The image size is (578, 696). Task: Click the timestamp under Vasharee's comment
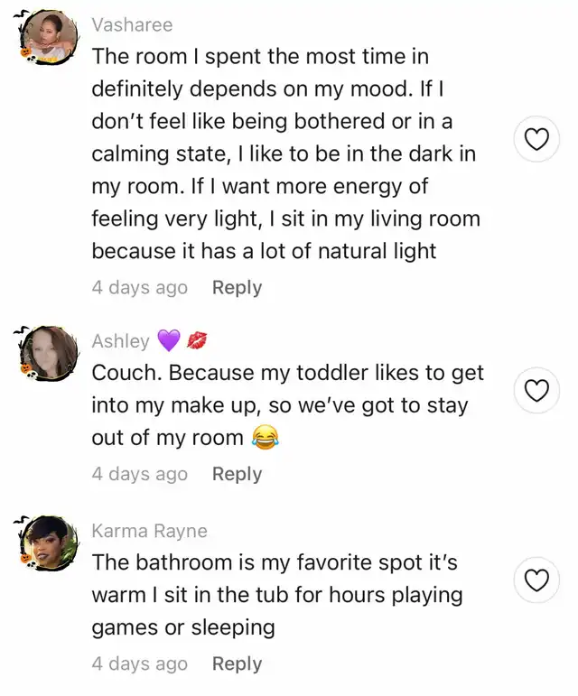[139, 288]
